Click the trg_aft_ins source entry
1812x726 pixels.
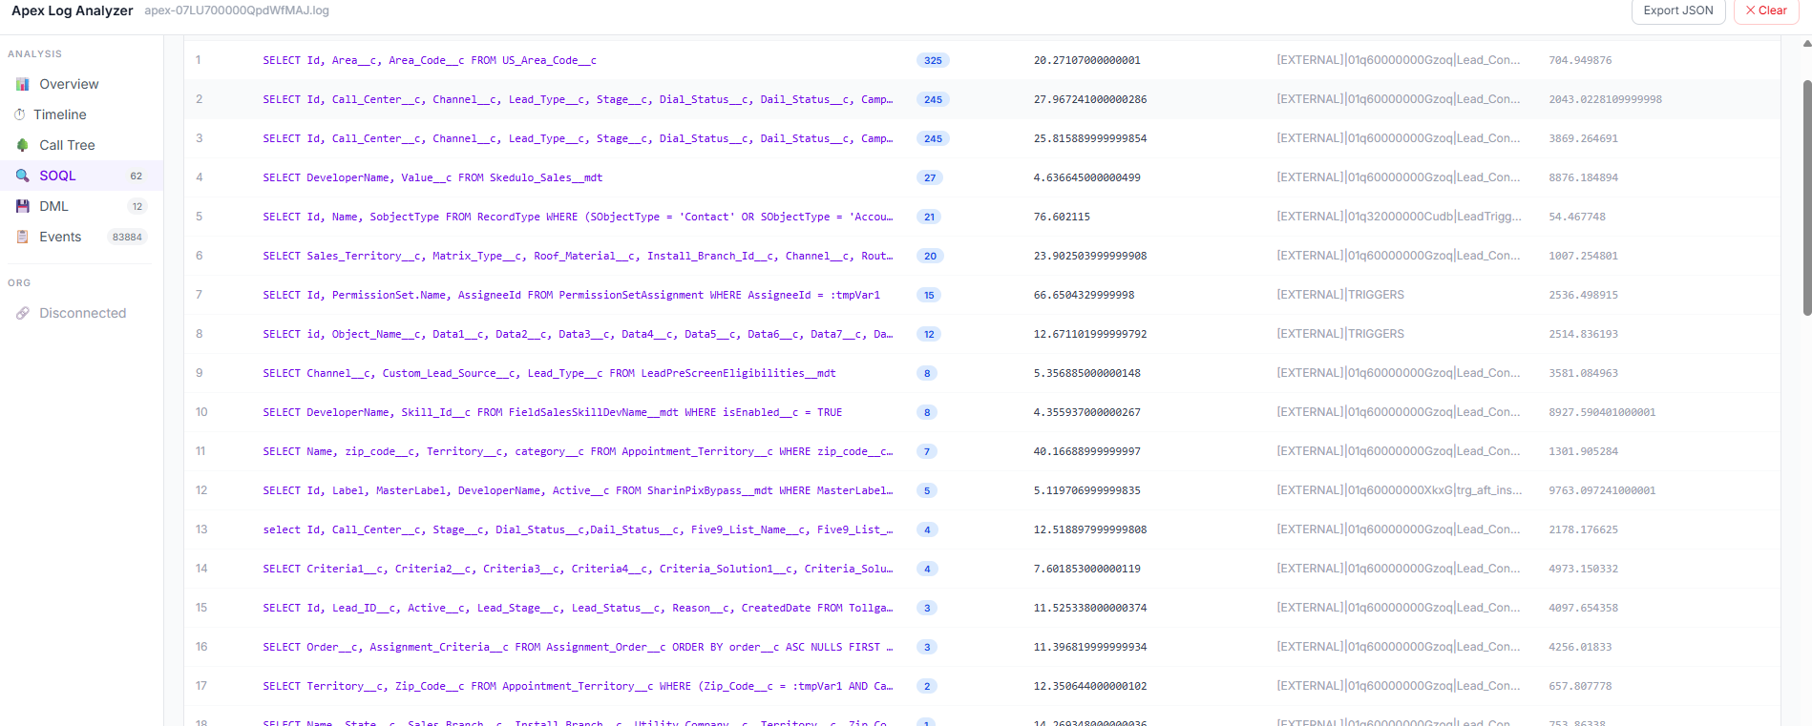(x=1400, y=490)
